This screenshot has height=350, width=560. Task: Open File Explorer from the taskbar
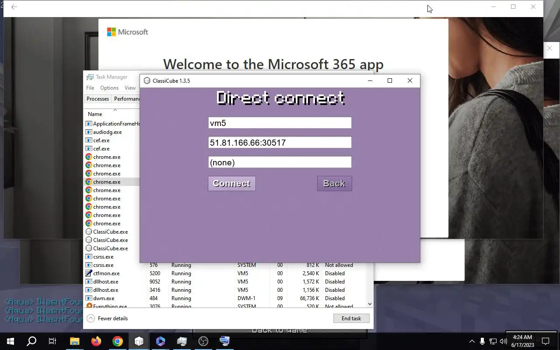point(75,341)
